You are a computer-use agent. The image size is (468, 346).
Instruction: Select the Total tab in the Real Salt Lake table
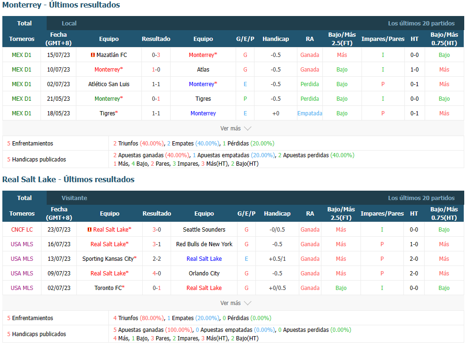[x=24, y=198]
